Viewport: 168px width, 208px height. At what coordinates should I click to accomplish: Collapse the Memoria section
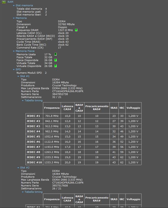click(14, 18)
